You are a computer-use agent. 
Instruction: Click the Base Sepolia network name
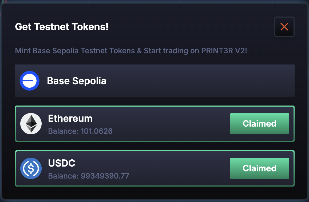tap(77, 81)
